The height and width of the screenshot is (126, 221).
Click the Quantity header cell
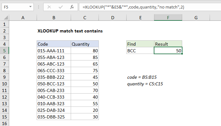(85, 44)
